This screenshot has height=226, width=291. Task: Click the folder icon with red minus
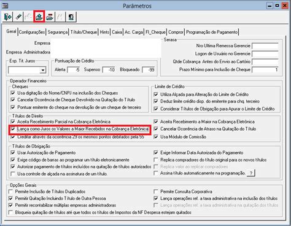tap(50, 17)
